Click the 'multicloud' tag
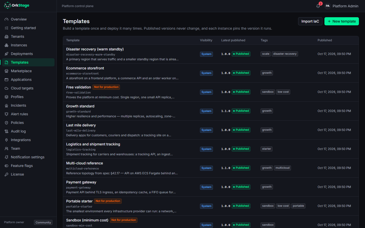This screenshot has width=365, height=228. click(x=282, y=168)
